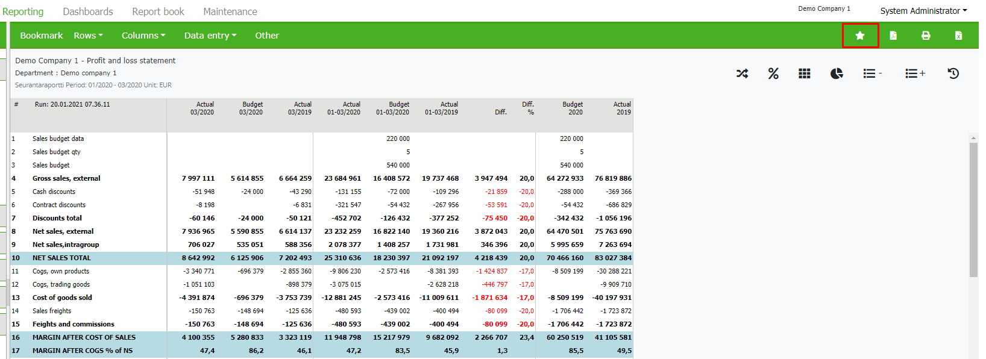Click the Cash discounts row label
Viewport: 986px width, 359px height.
pyautogui.click(x=54, y=192)
